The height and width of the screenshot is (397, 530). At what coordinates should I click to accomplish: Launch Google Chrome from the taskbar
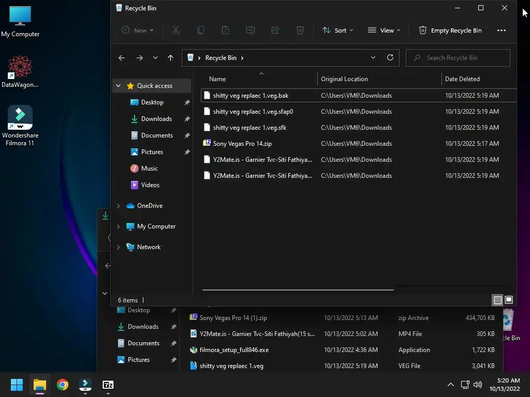point(63,385)
